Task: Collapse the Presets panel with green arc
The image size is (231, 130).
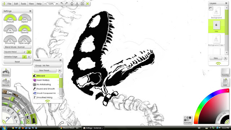Action: pyautogui.click(x=47, y=101)
